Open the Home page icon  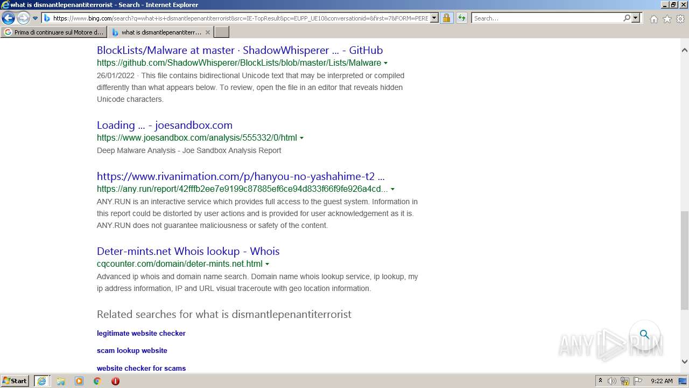(653, 19)
